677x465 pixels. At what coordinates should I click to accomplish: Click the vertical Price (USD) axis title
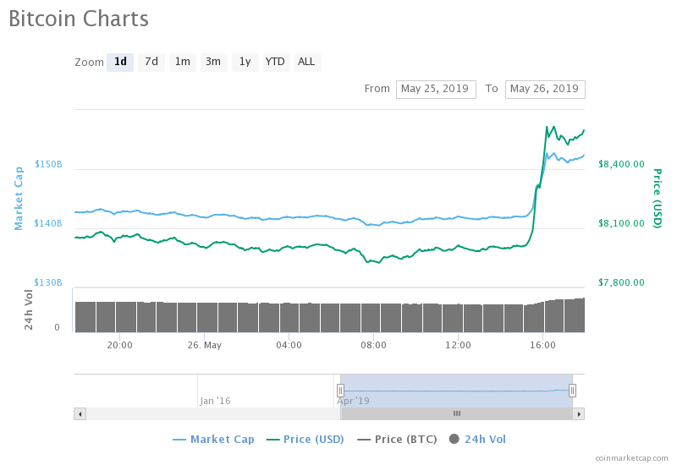[x=658, y=199]
